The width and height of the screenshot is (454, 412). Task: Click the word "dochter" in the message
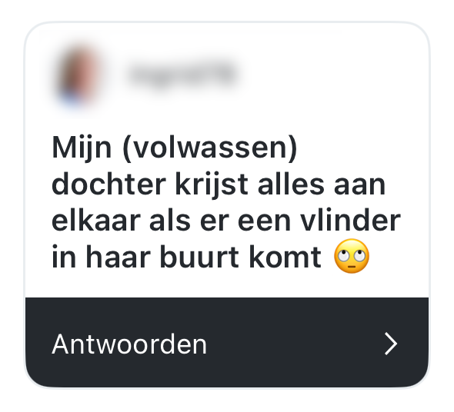point(108,184)
